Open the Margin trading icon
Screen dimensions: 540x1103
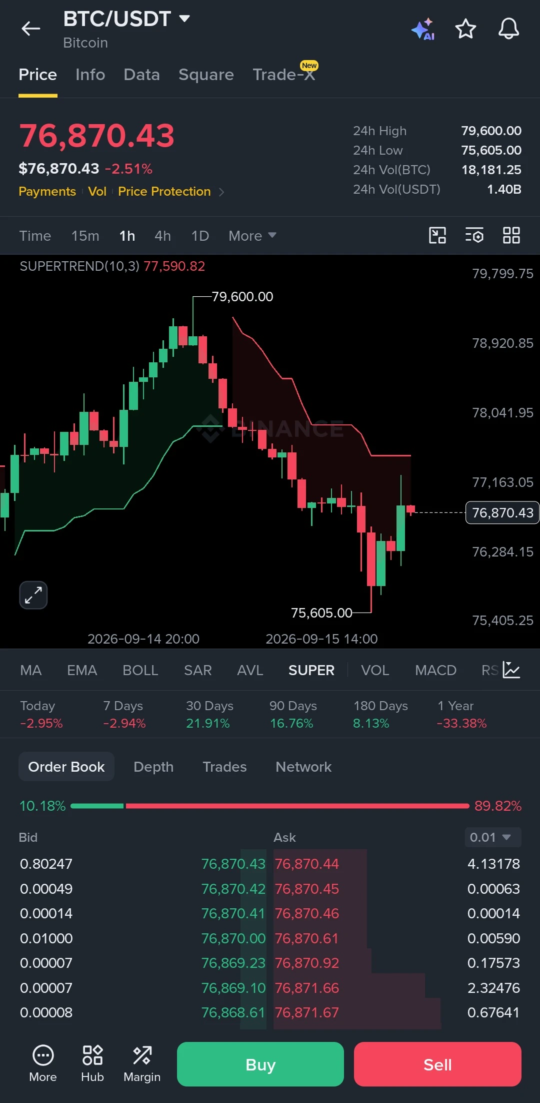tap(142, 1064)
